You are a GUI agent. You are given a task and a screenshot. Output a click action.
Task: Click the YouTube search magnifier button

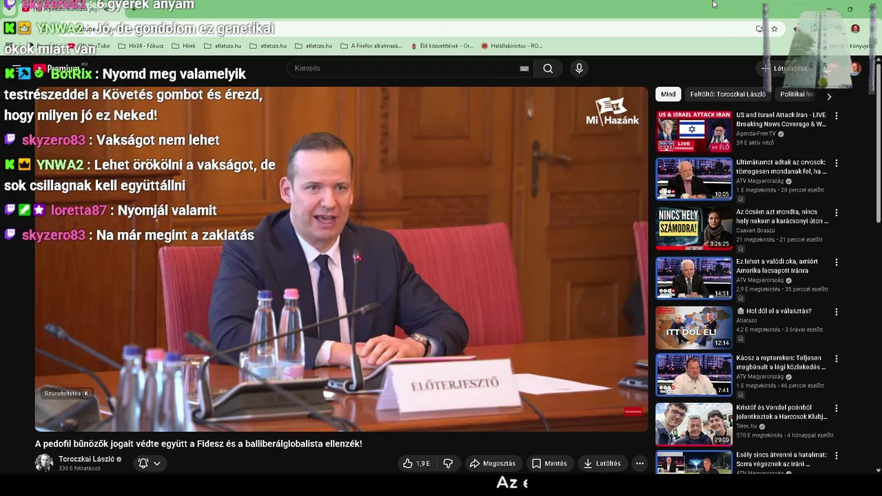[548, 68]
